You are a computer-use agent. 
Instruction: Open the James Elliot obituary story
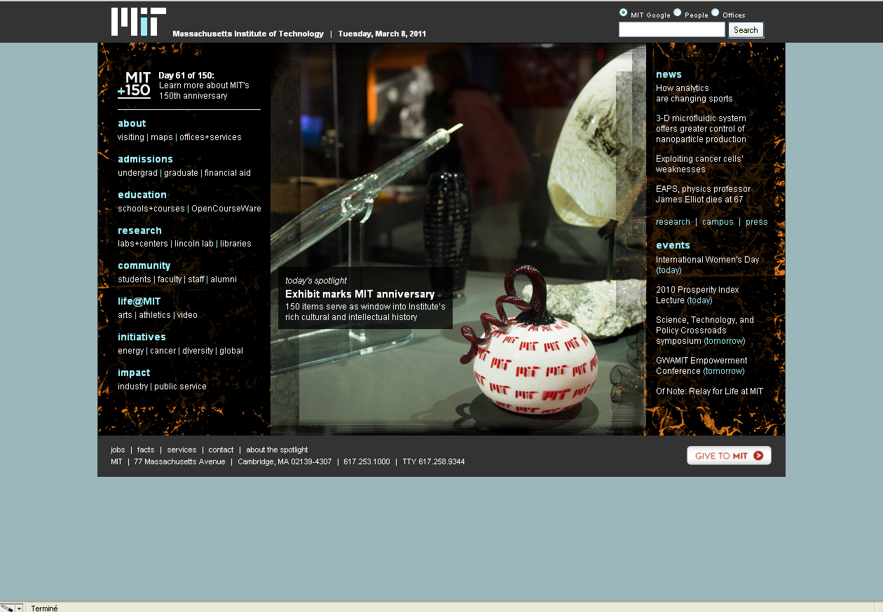pos(703,194)
